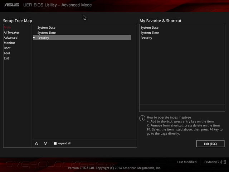Viewport: 229px width, 172px height.
Task: Click the collapse-all double up chevron icon
Action: point(36,144)
